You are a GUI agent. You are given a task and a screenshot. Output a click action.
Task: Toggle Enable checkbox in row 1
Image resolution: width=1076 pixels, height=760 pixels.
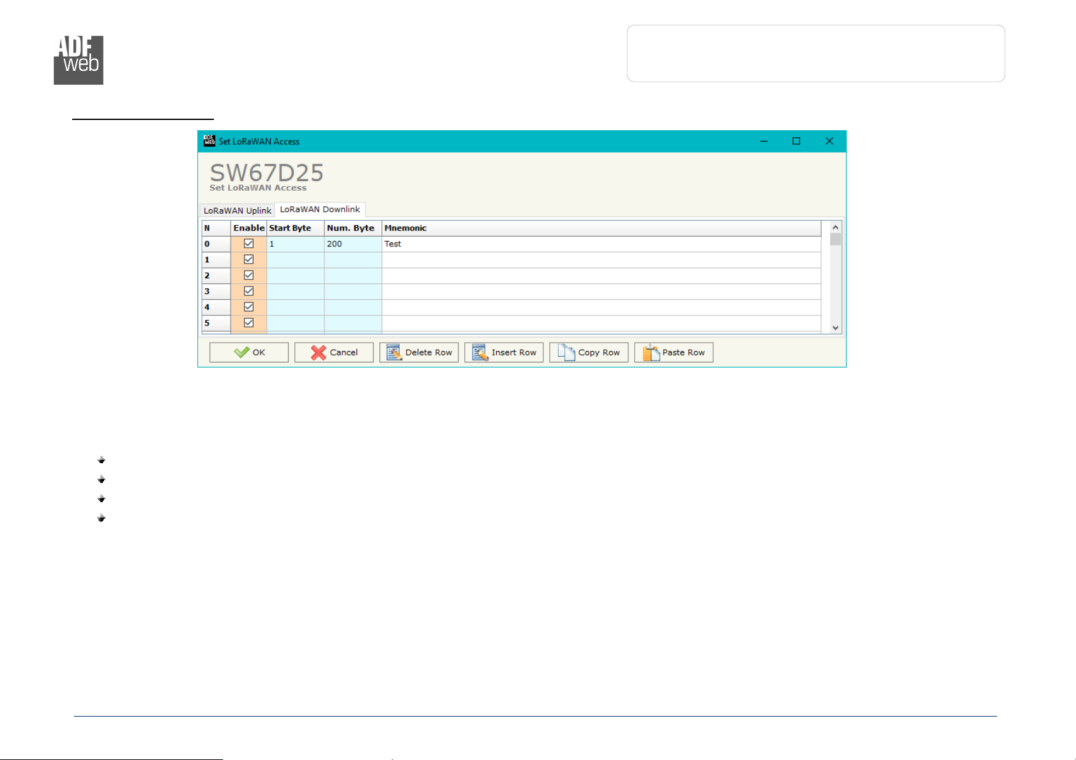(249, 260)
